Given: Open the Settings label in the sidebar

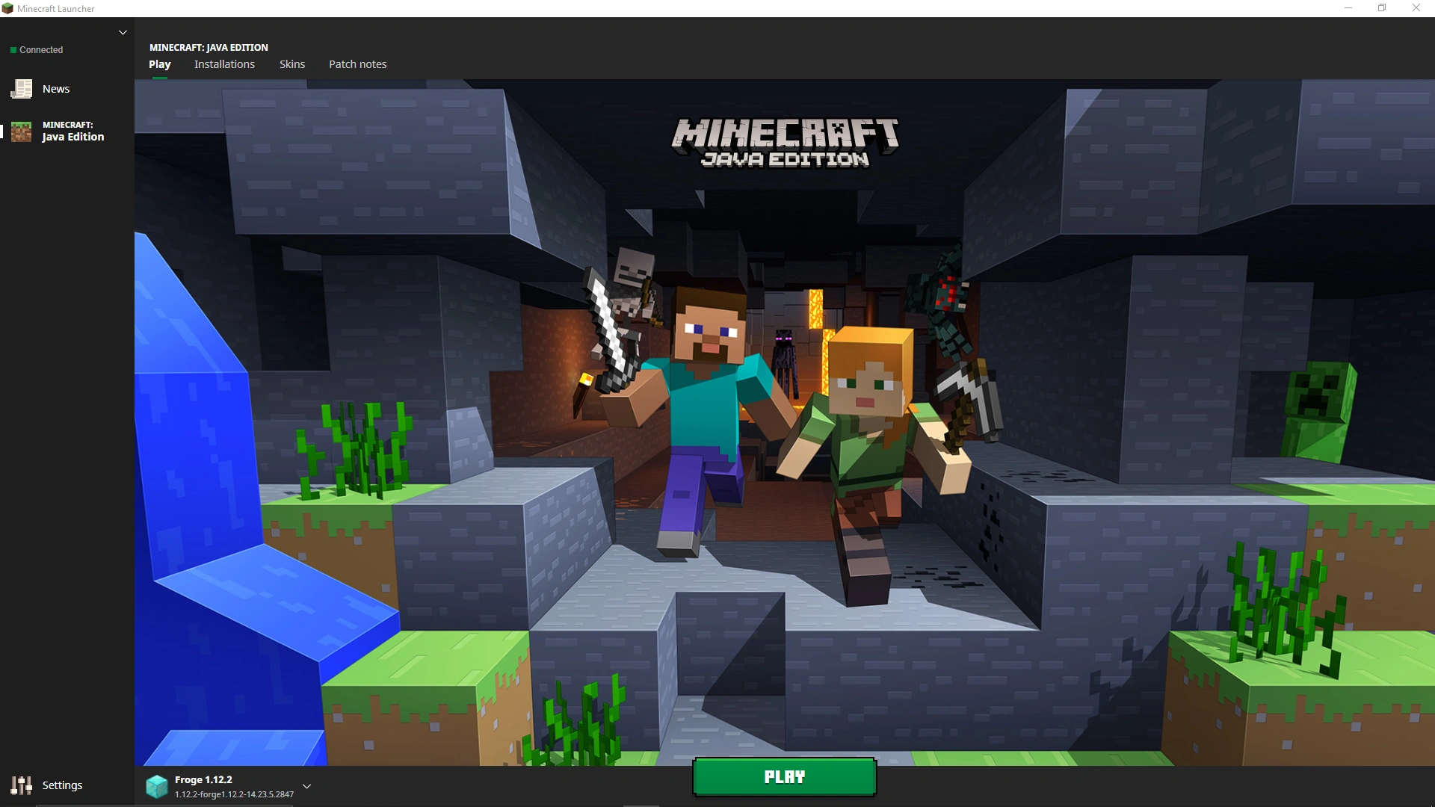Looking at the screenshot, I should point(62,785).
